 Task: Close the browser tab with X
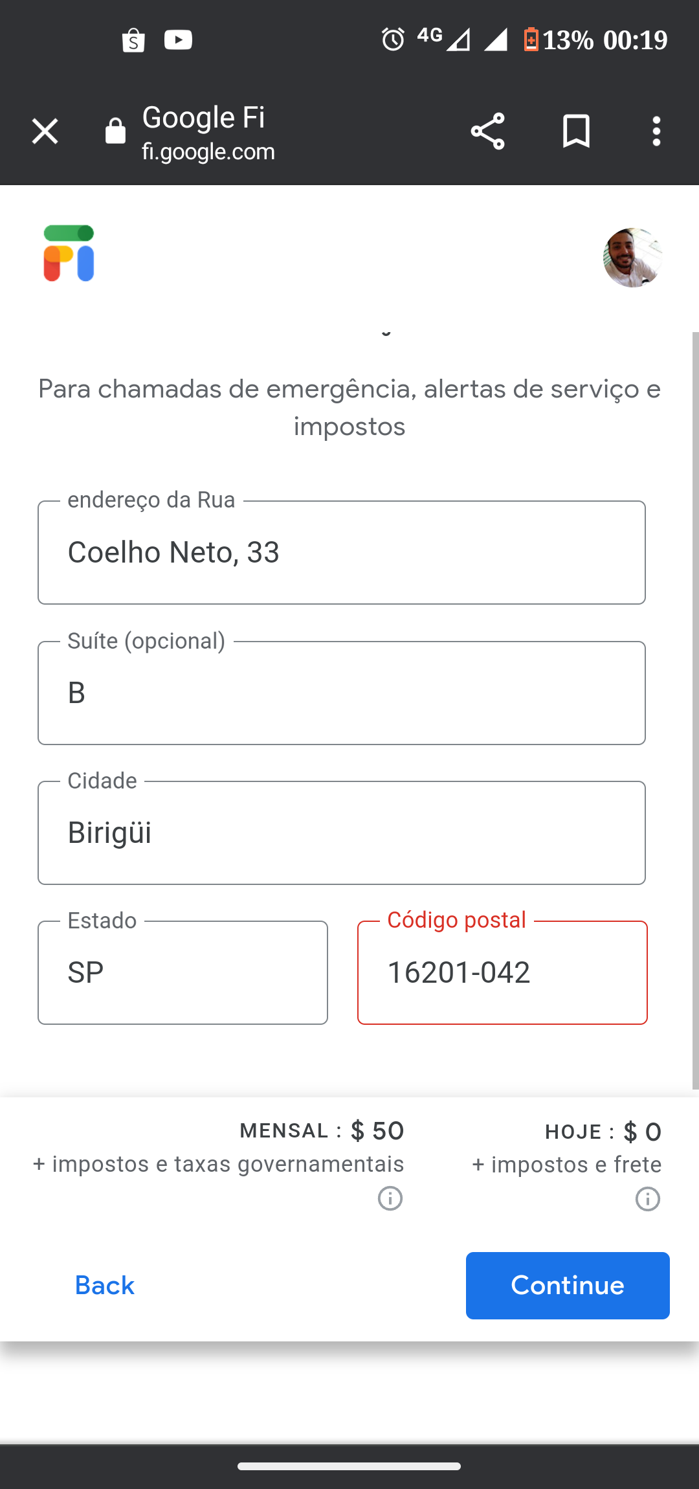[x=45, y=131]
